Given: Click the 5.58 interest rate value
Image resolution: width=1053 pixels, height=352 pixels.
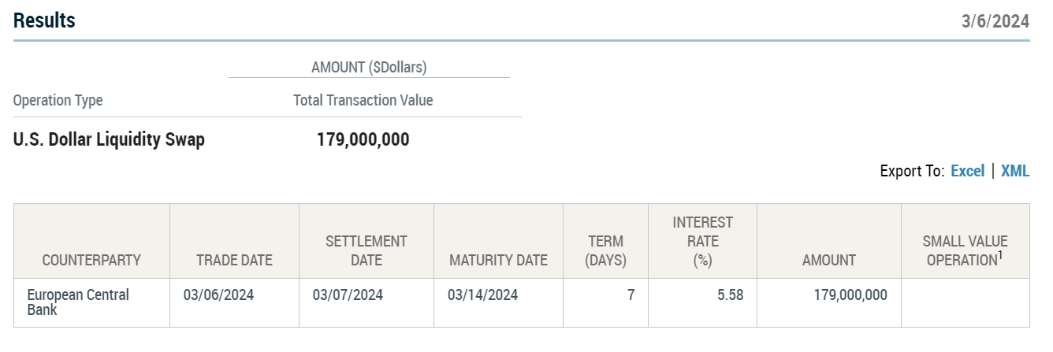Looking at the screenshot, I should (x=729, y=295).
